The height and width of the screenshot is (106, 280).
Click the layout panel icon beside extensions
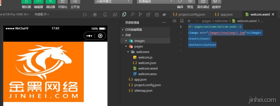point(157,14)
